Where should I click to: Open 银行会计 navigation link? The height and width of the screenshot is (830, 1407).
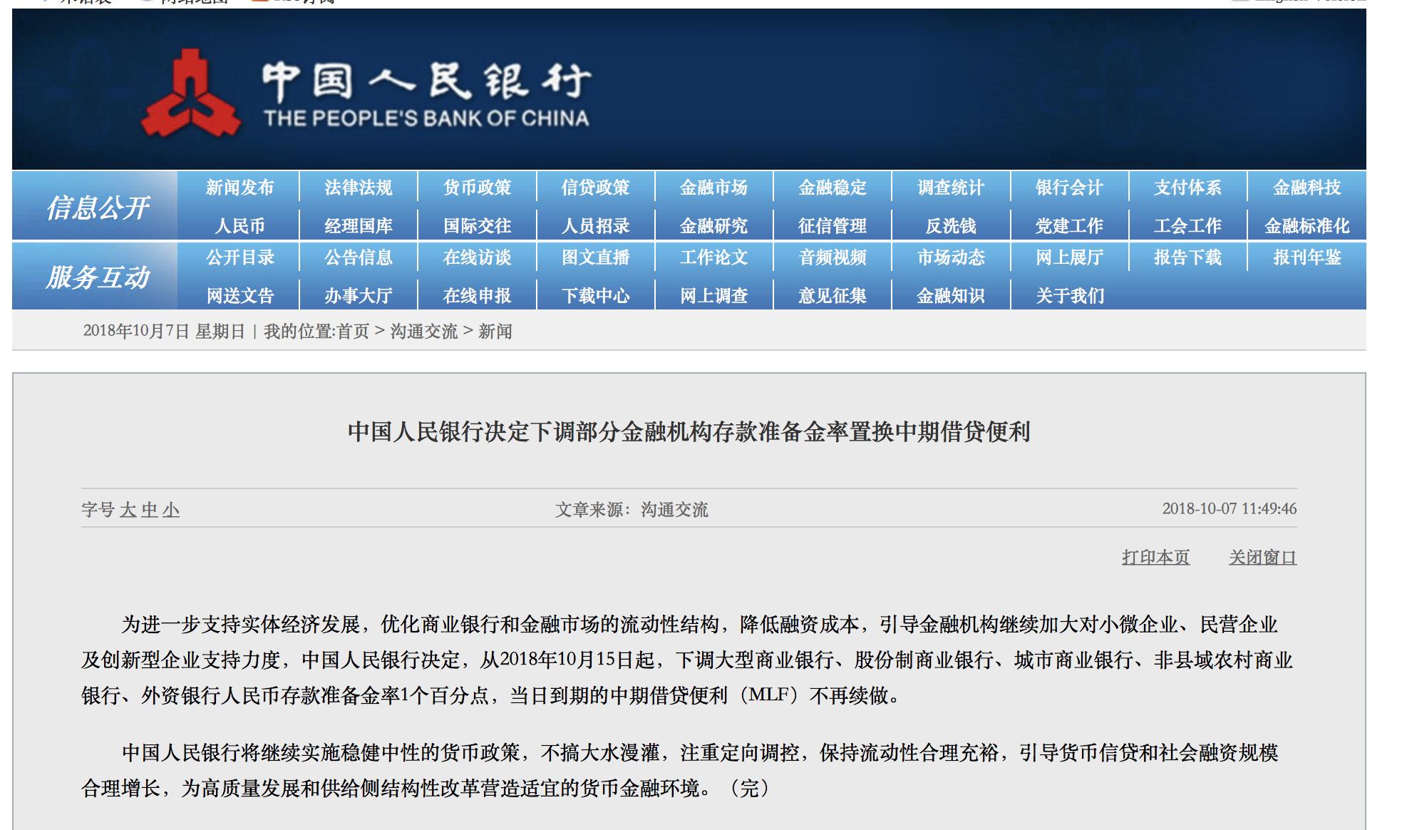[x=1069, y=188]
